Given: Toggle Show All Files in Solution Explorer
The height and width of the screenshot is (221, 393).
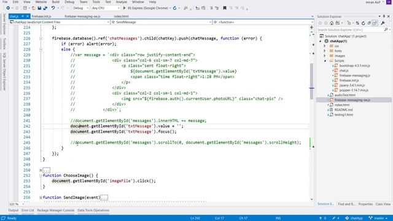Looking at the screenshot, I should 375,23.
